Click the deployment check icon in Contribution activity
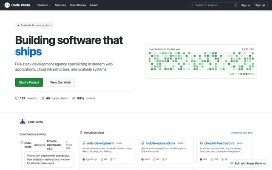The width and height of the screenshot is (272, 170). click(x=22, y=142)
